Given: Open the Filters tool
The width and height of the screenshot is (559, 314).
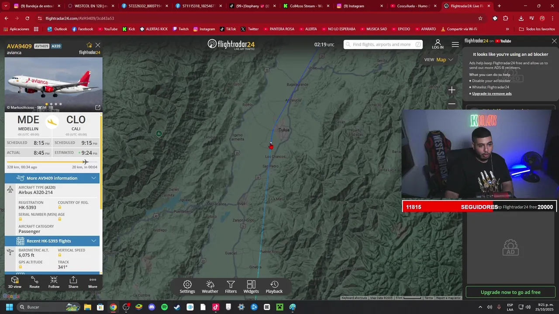Looking at the screenshot, I should coord(231,287).
